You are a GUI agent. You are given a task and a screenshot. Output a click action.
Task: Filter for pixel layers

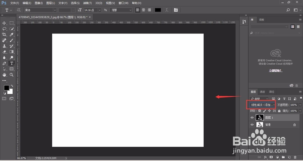[x=273, y=98]
